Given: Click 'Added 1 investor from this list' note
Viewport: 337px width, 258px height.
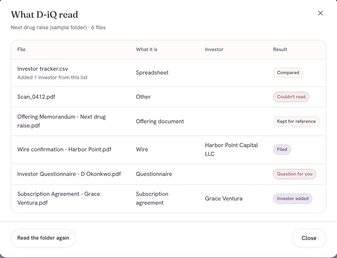Looking at the screenshot, I should pos(52,77).
